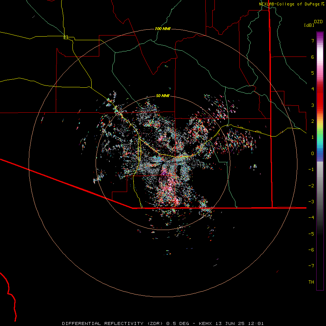Viewport: 326px width, 326px height.
Task: Click the '2' value on the color scale
Action: tap(313, 121)
